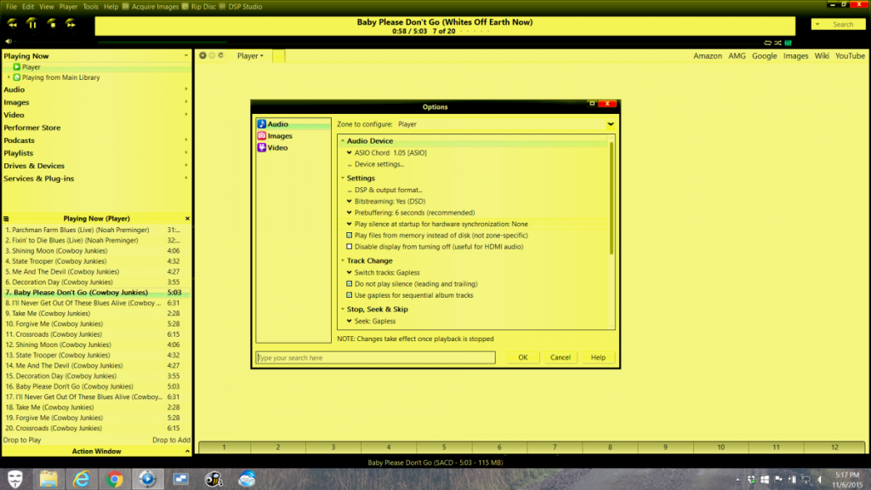871x490 pixels.
Task: Skip to the previous track
Action: click(x=12, y=23)
